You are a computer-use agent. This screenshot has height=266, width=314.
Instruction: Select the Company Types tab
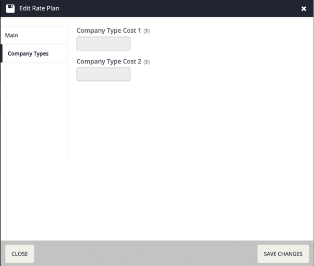click(34, 54)
